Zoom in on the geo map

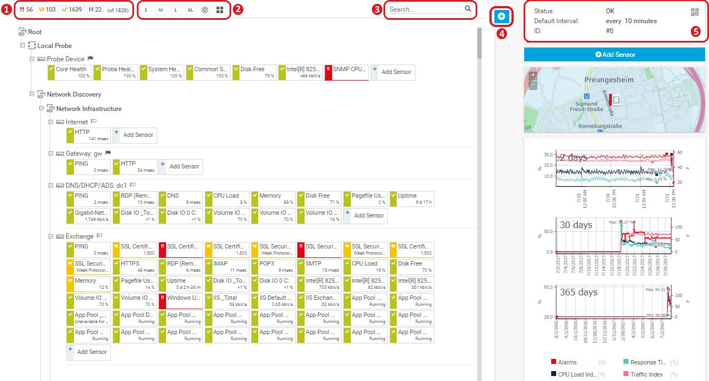(x=533, y=75)
